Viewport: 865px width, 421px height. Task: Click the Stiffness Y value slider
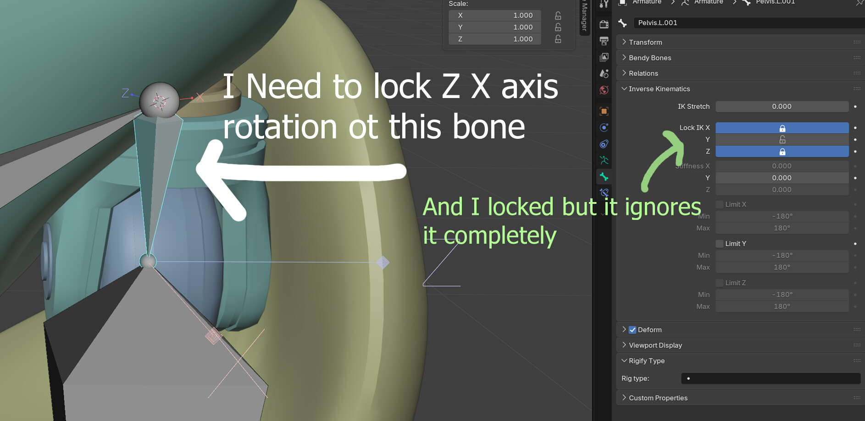(x=782, y=178)
